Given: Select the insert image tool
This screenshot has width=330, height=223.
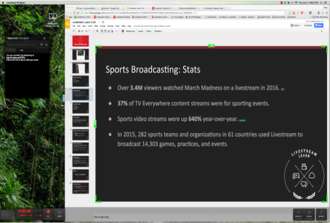Looking at the screenshot, I should click(109, 31).
